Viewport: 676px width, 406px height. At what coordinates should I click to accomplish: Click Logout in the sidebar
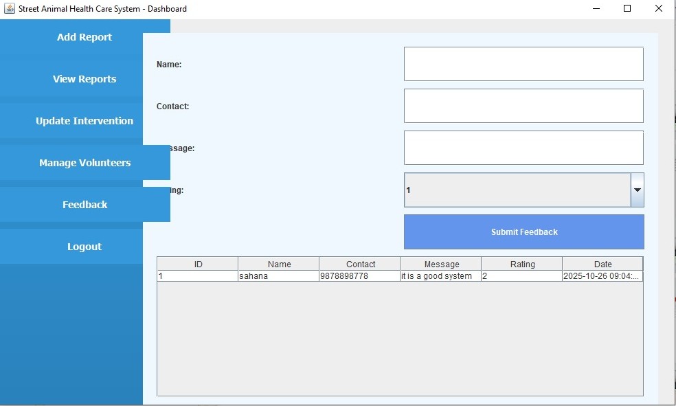(x=84, y=247)
